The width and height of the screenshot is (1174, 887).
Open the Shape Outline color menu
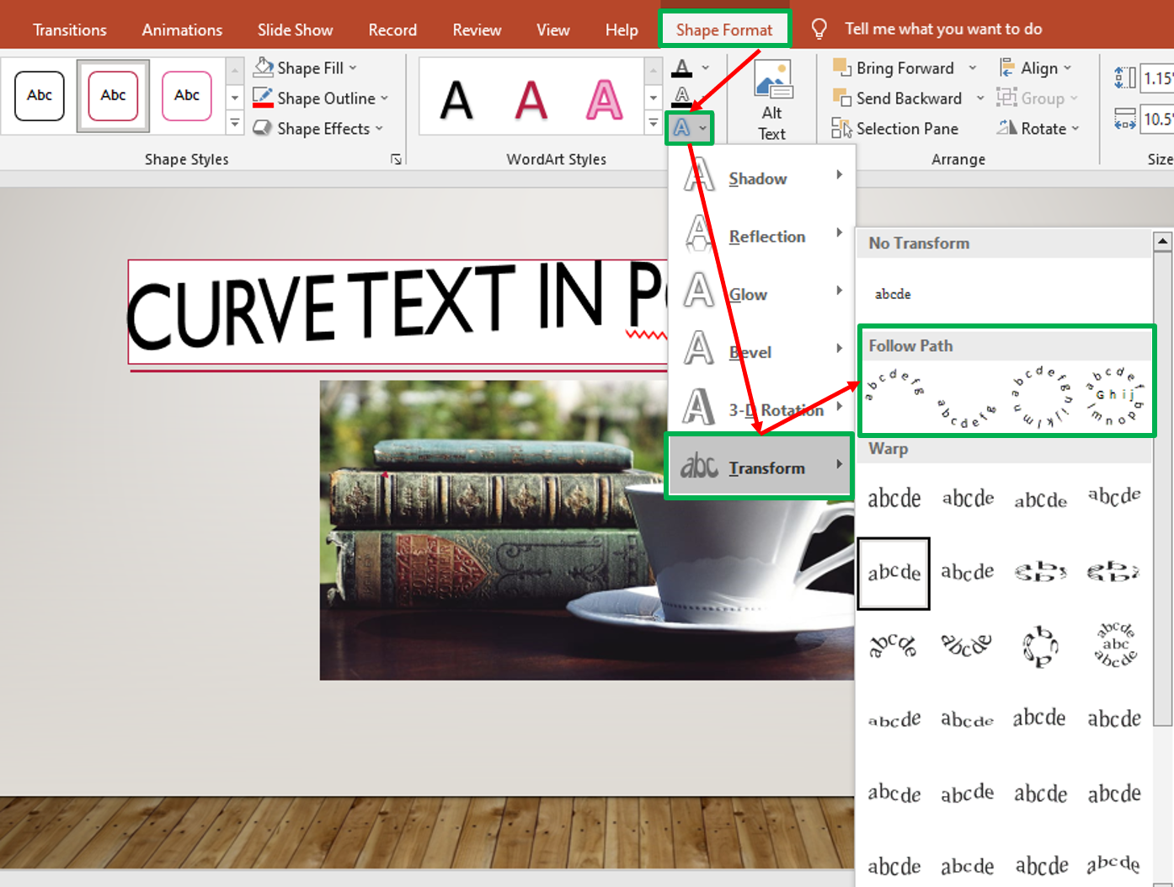(383, 98)
